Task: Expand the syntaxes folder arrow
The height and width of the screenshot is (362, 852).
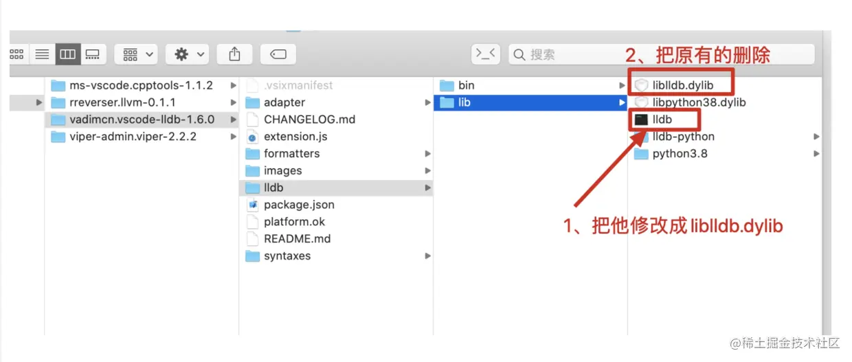Action: [427, 256]
